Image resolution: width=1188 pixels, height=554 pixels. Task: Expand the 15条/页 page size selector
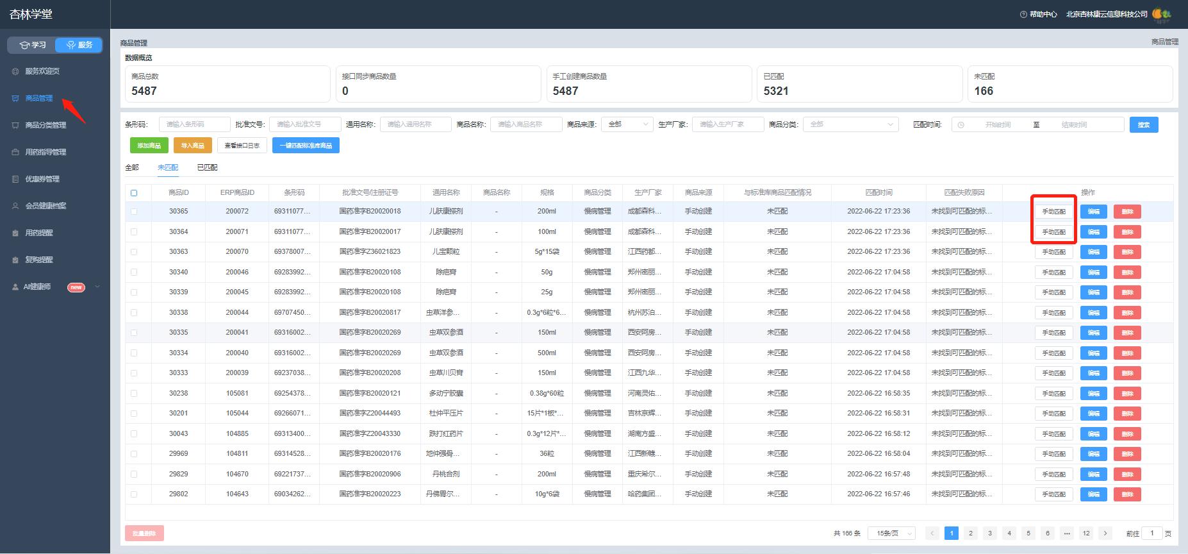(891, 533)
